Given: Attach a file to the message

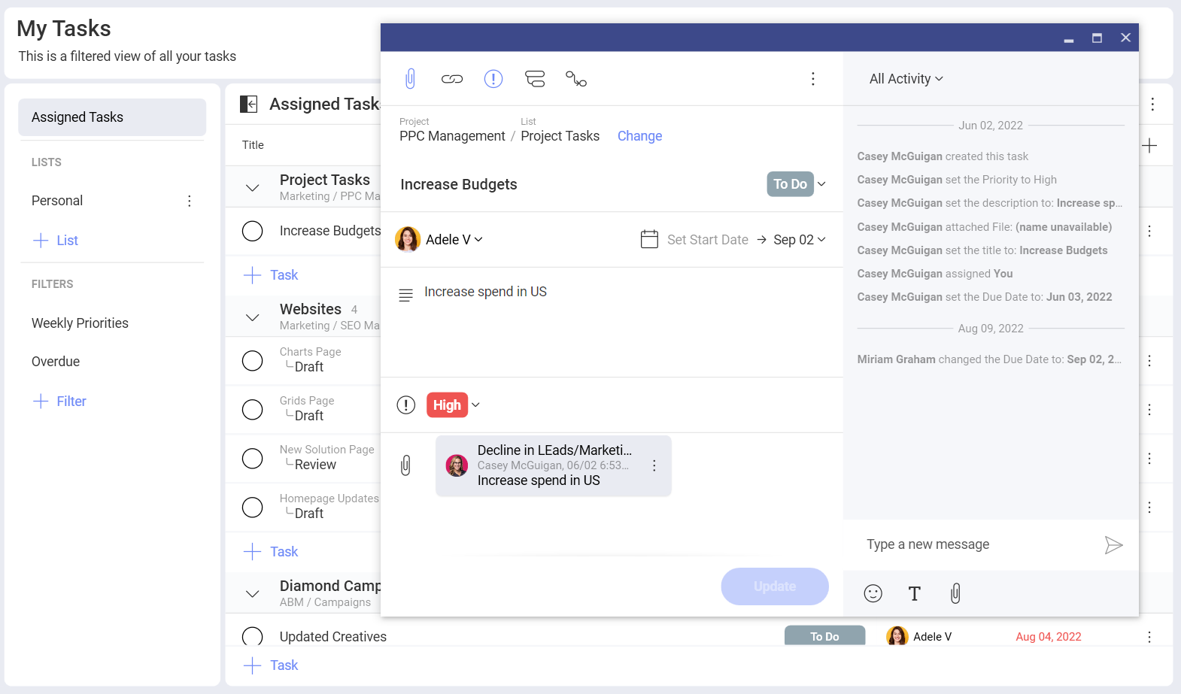Looking at the screenshot, I should [955, 593].
